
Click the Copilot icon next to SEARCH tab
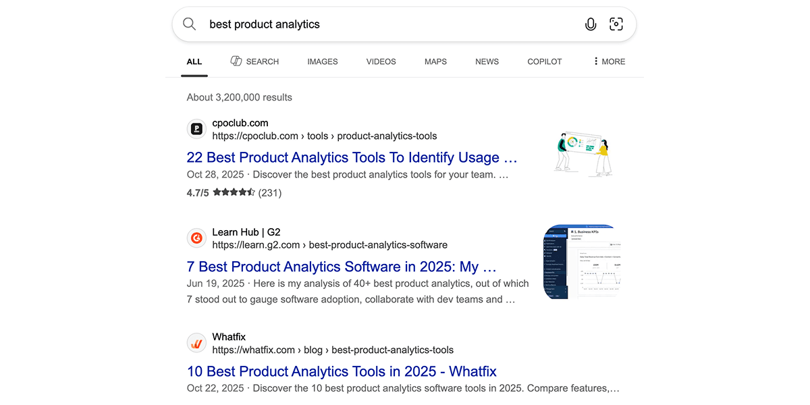coord(236,61)
